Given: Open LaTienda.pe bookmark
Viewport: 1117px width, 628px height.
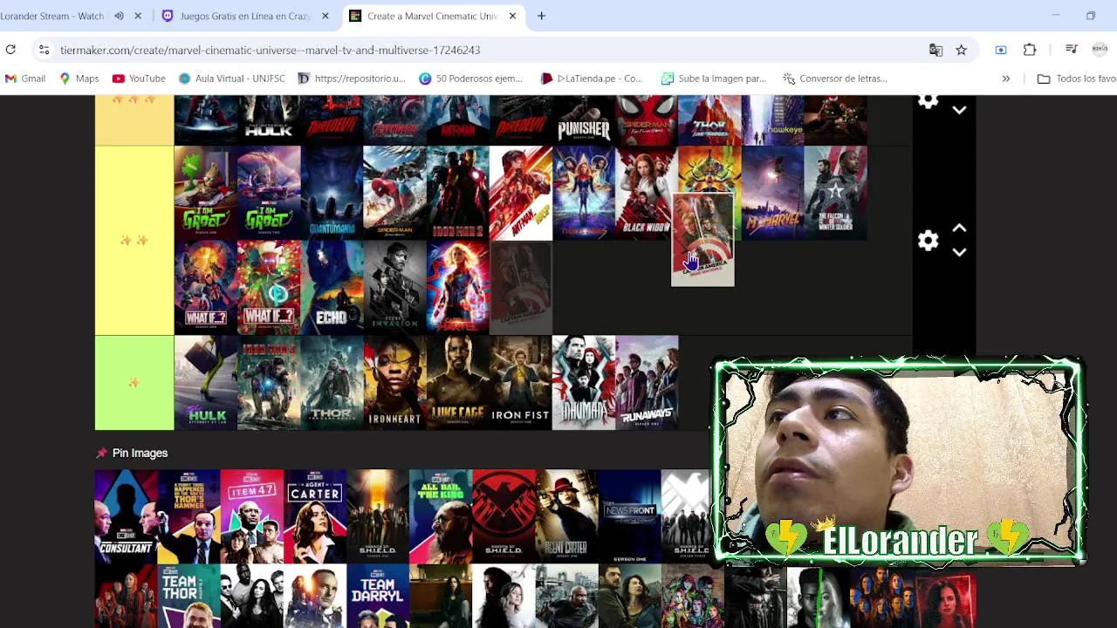Looking at the screenshot, I should 592,78.
